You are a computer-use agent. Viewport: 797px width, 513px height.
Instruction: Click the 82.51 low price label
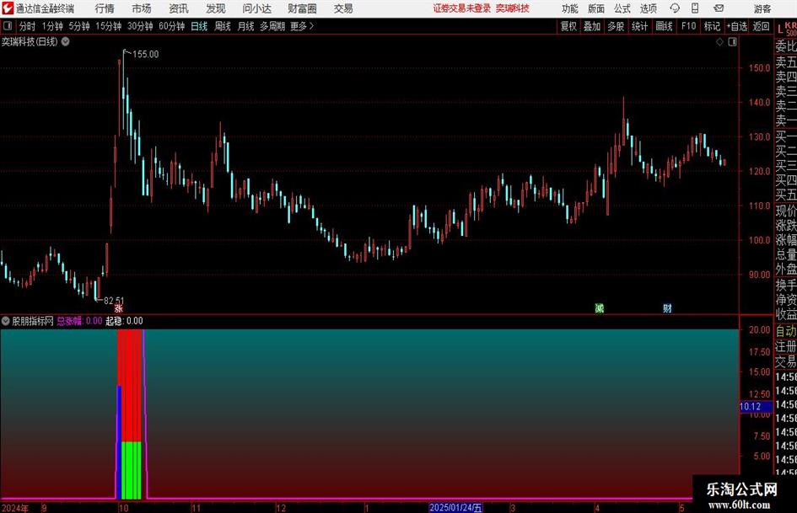tap(113, 301)
